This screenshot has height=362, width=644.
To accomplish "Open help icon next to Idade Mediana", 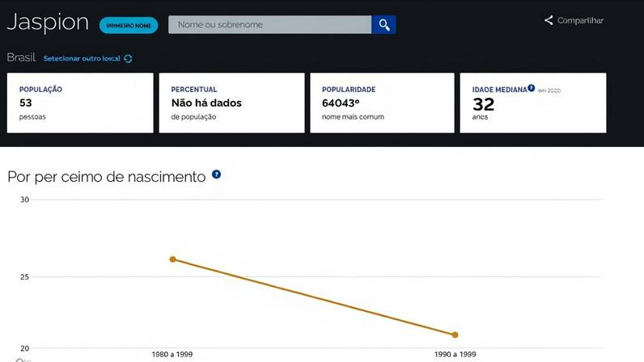I will [531, 88].
